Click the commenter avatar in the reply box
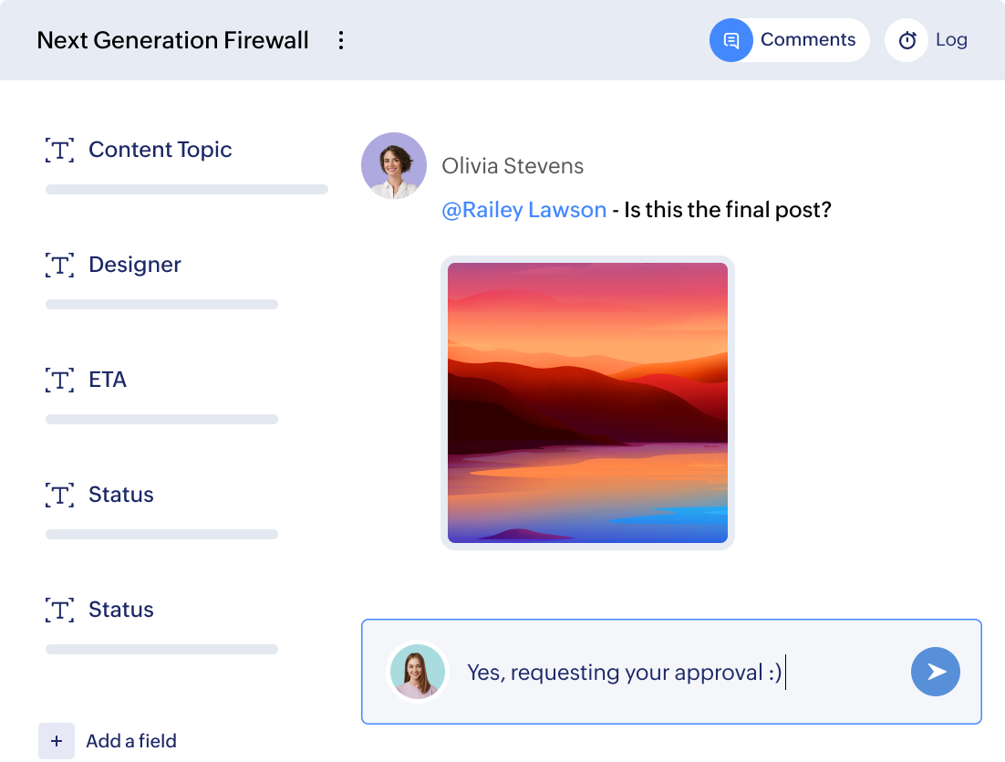Viewport: 1005px width, 762px height. tap(418, 672)
